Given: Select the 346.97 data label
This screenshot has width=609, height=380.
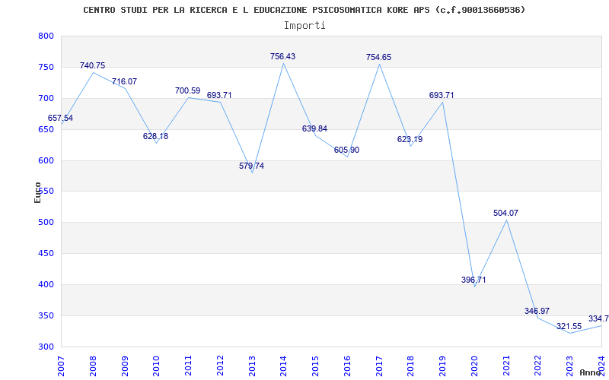Looking at the screenshot, I should 537,311.
